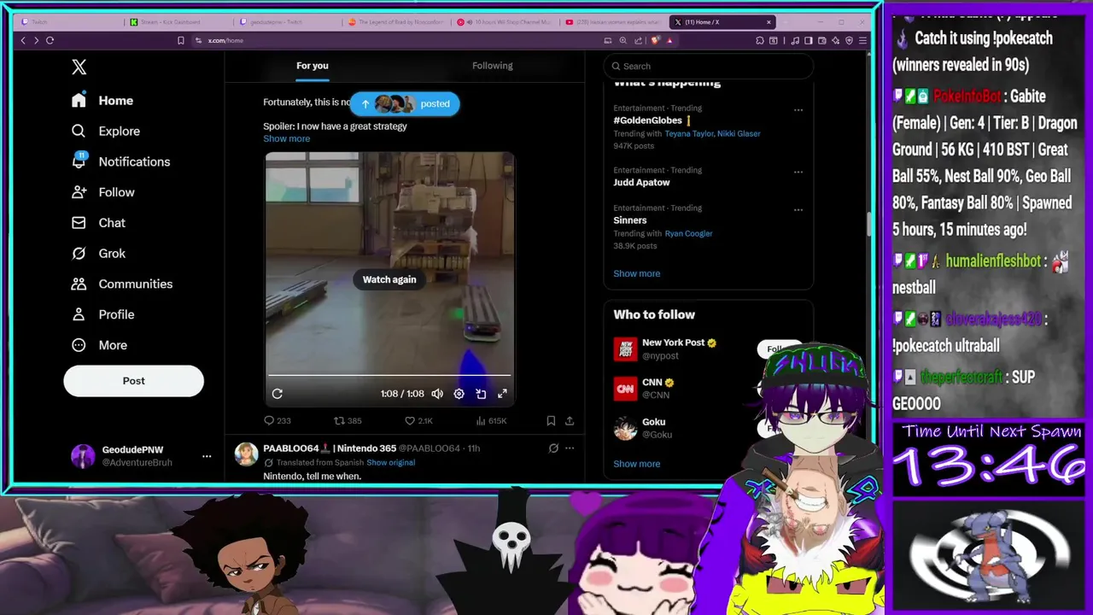This screenshot has height=615, width=1093.
Task: Show more trending topics
Action: point(636,273)
